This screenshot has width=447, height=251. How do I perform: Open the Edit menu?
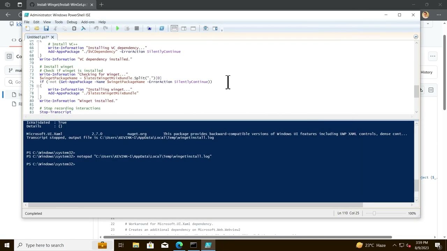pyautogui.click(x=36, y=22)
